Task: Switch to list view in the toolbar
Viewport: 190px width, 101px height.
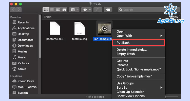Action: (52, 10)
